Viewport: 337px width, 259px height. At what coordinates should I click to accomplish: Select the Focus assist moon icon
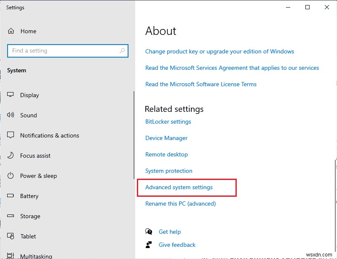(11, 156)
